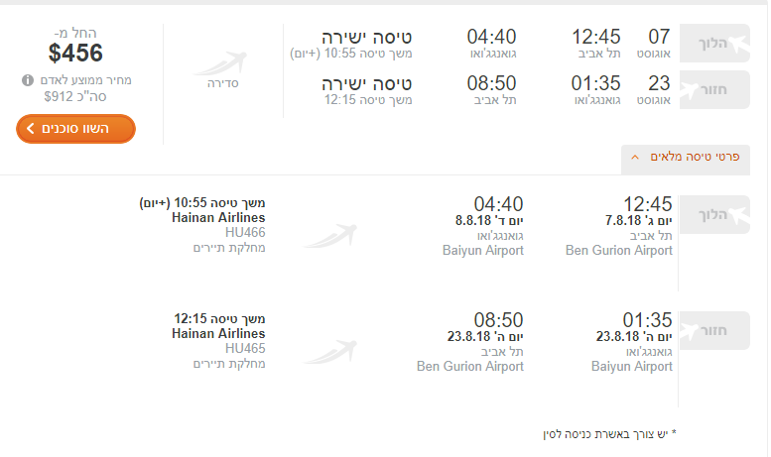This screenshot has height=457, width=771.
Task: Click the Baiyun Airport arrival on 8.8.18
Action: (483, 251)
